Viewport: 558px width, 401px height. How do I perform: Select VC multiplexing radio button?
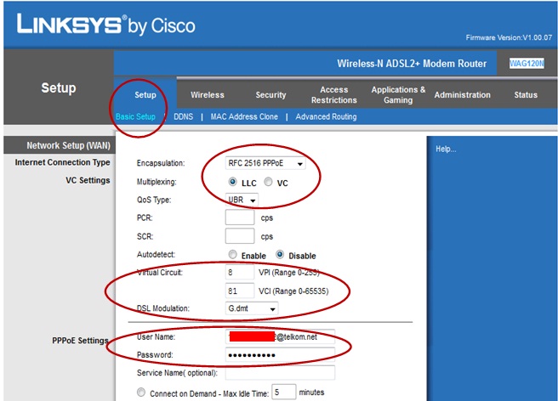tap(268, 182)
